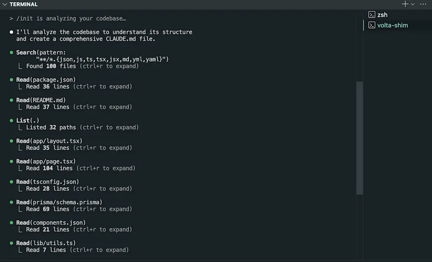The width and height of the screenshot is (432, 262).
Task: Click the white bullet before I'll analyze
Action: click(x=11, y=32)
